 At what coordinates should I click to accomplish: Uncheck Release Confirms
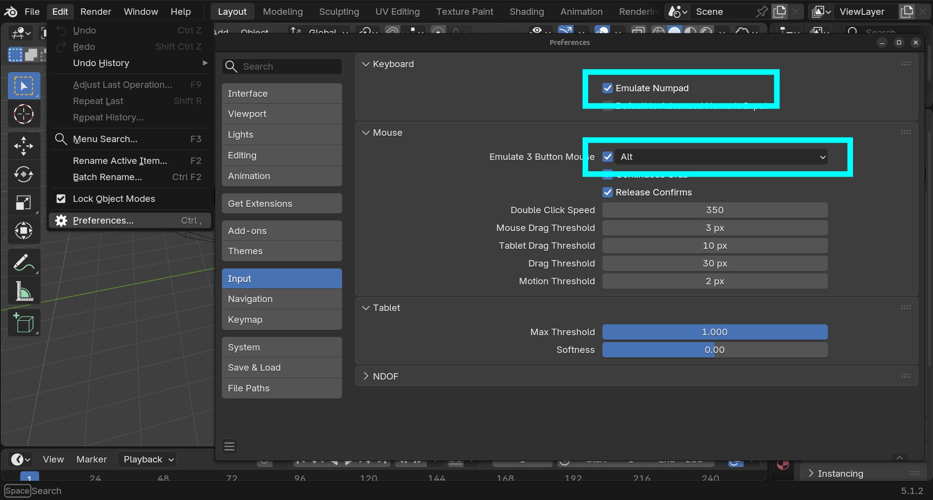(x=608, y=192)
